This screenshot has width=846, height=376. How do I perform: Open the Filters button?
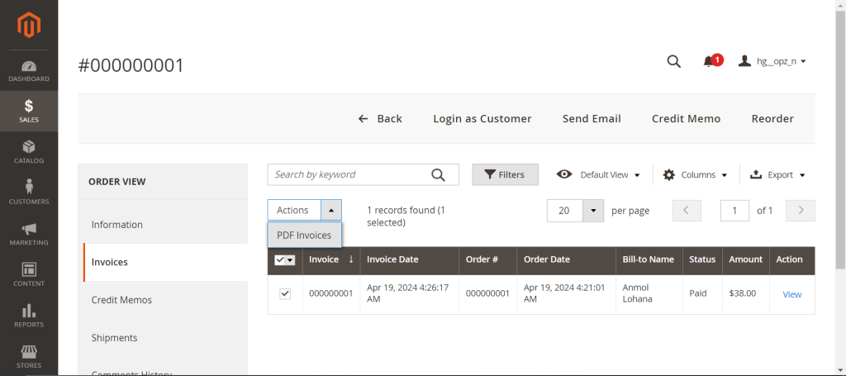click(505, 175)
